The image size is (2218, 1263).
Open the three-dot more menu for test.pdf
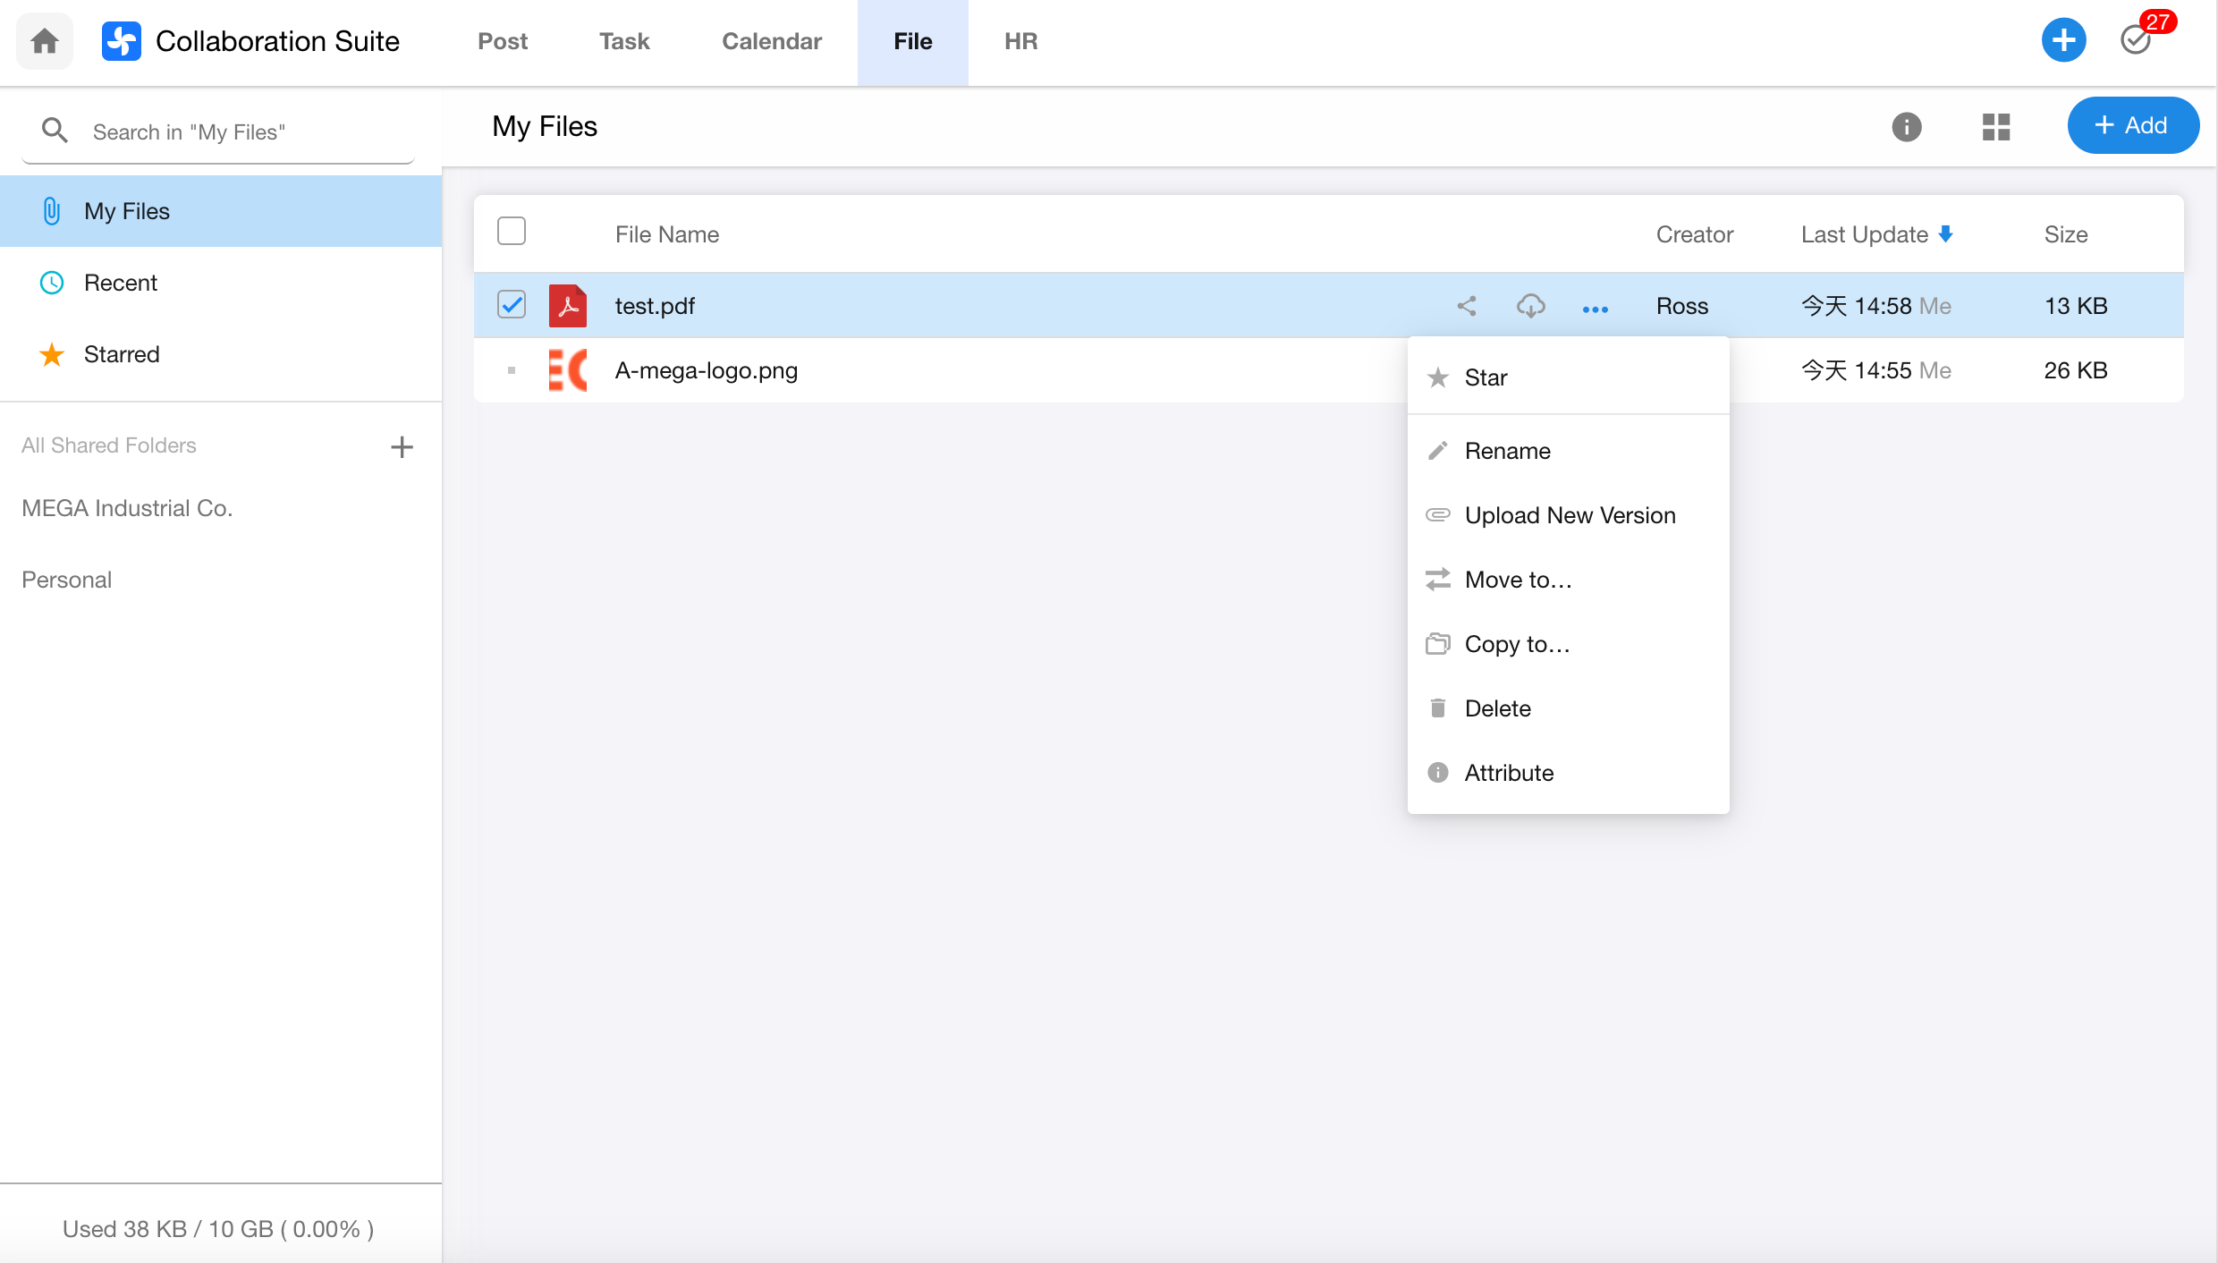pyautogui.click(x=1595, y=309)
